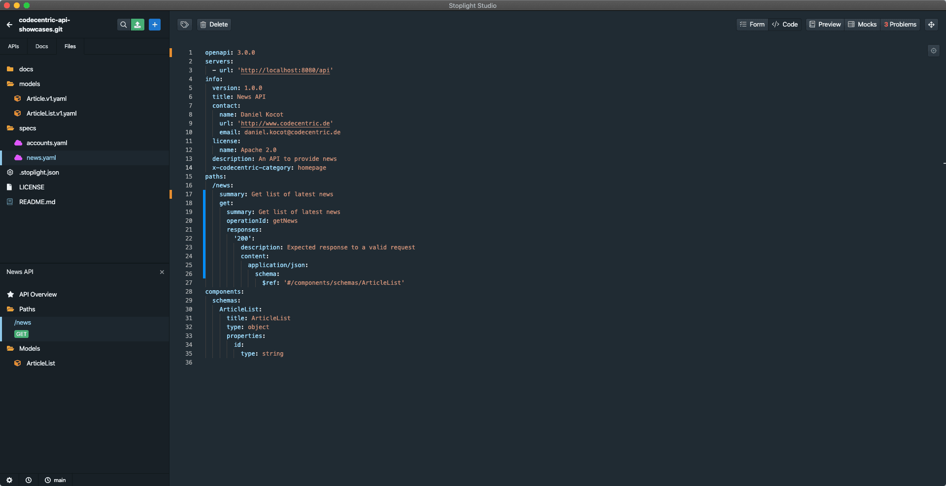Click the Delete button
This screenshot has height=486, width=946.
214,25
